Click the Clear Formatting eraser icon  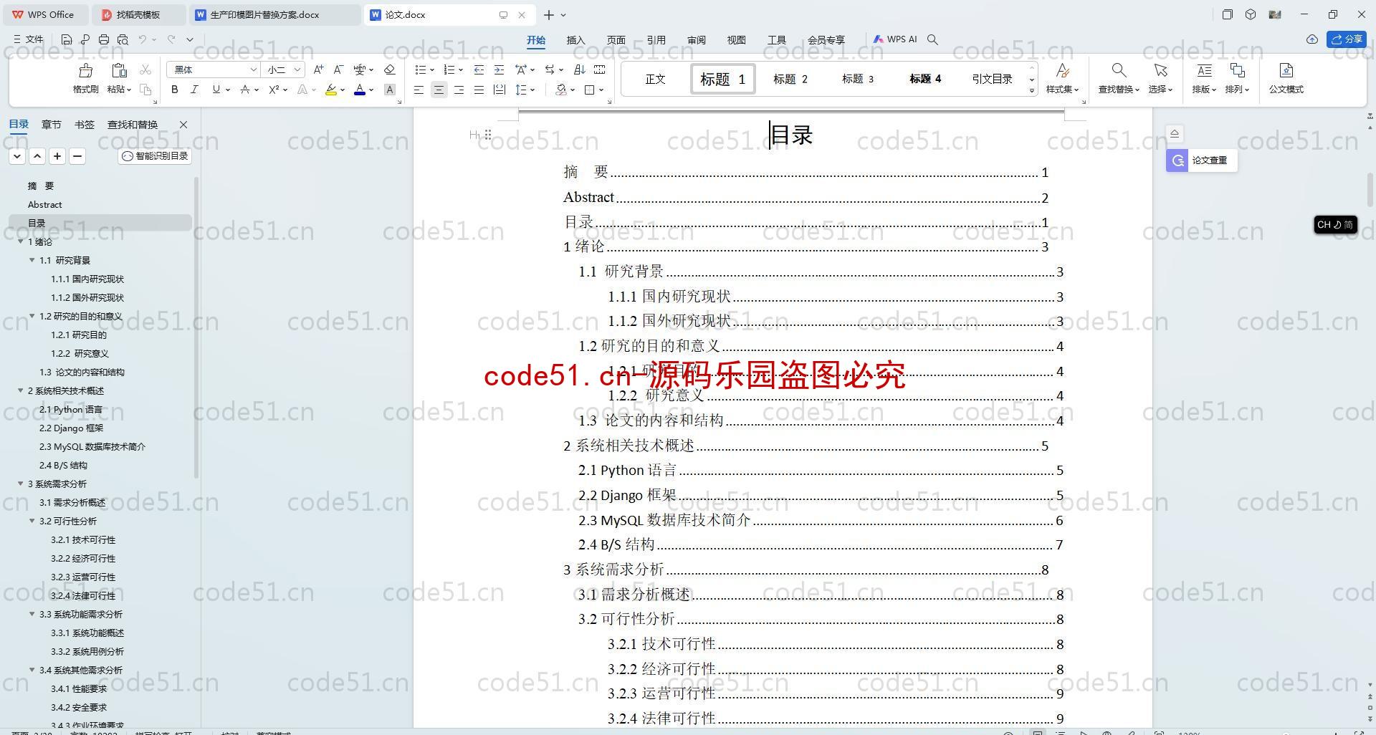(x=389, y=69)
